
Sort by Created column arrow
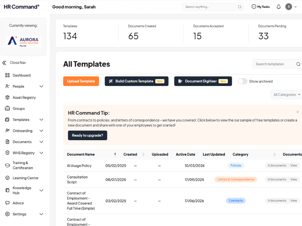(143, 154)
